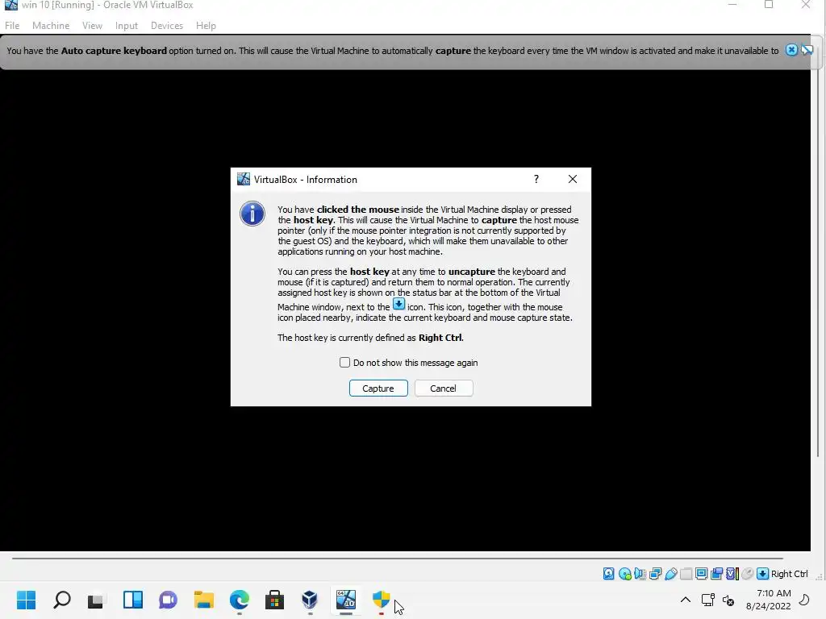Open the Windows Start menu
The height and width of the screenshot is (619, 826).
point(27,600)
